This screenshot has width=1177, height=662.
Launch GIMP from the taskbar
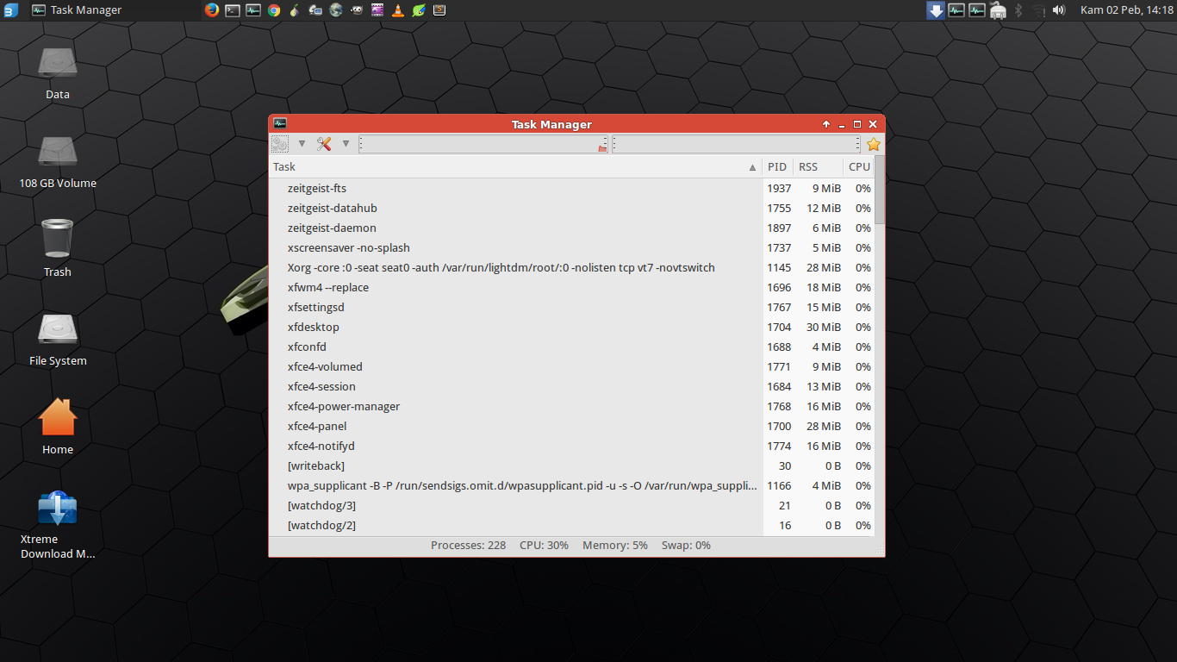tap(355, 9)
